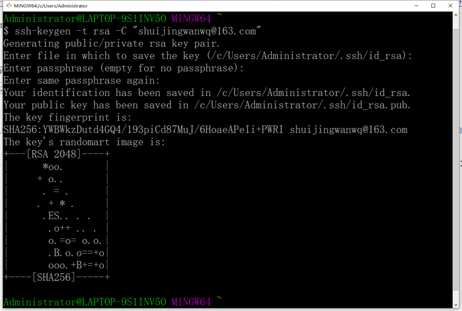This screenshot has width=462, height=311.
Task: Click the Maximize button
Action: [432, 5]
